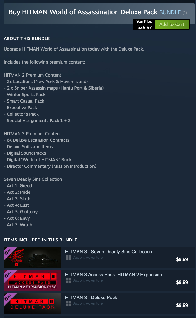Click Windows icon beside Deluxe Pack entry
This screenshot has width=196, height=318.
point(68,303)
